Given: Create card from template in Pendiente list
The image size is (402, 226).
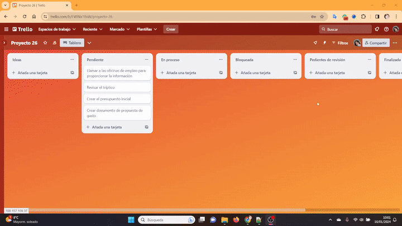Looking at the screenshot, I should point(146,127).
